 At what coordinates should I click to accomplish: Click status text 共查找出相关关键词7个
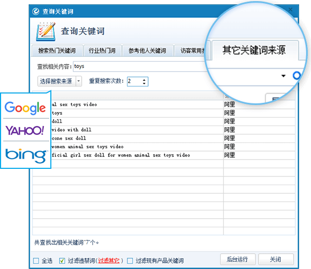[x=67, y=242]
